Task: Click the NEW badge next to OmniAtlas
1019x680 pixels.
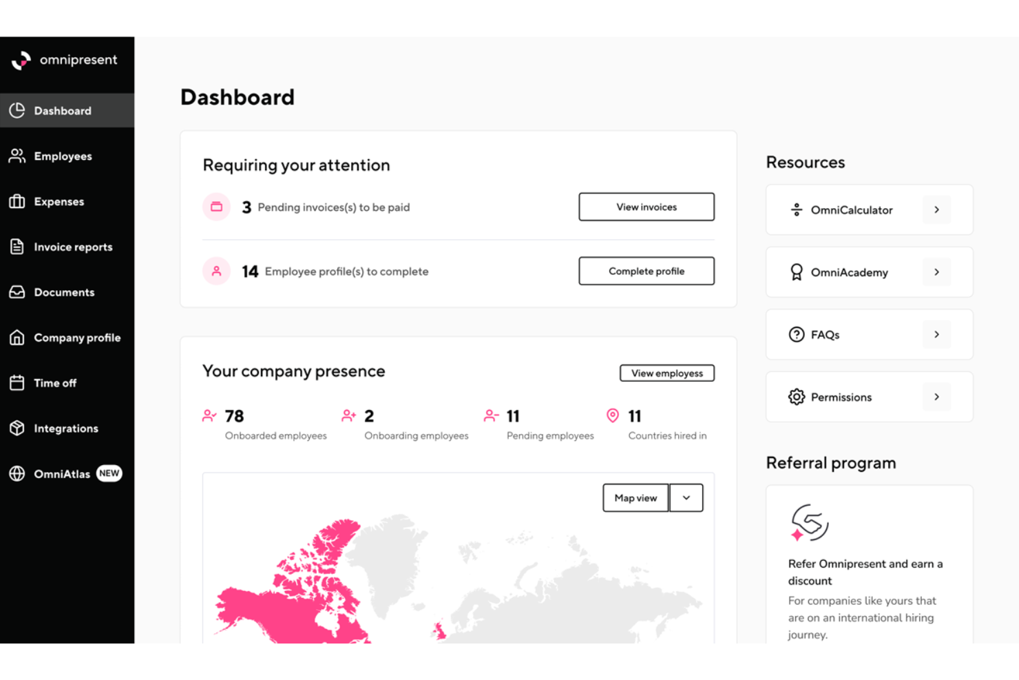Action: (x=109, y=473)
